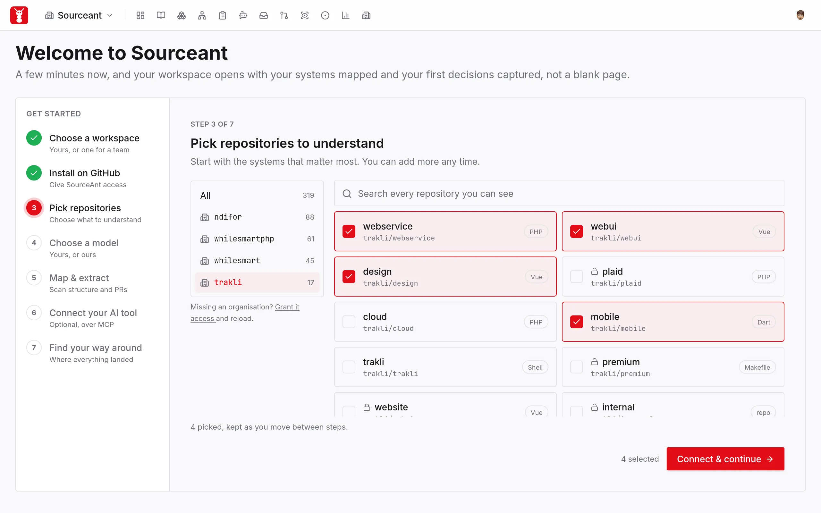Screen dimensions: 821x513
Task: Click the Vue tag on webui
Action: coord(764,232)
